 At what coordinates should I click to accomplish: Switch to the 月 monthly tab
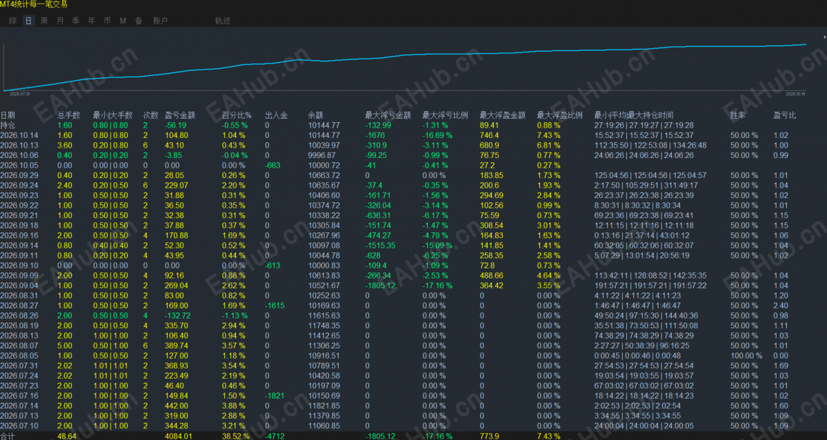coord(60,21)
